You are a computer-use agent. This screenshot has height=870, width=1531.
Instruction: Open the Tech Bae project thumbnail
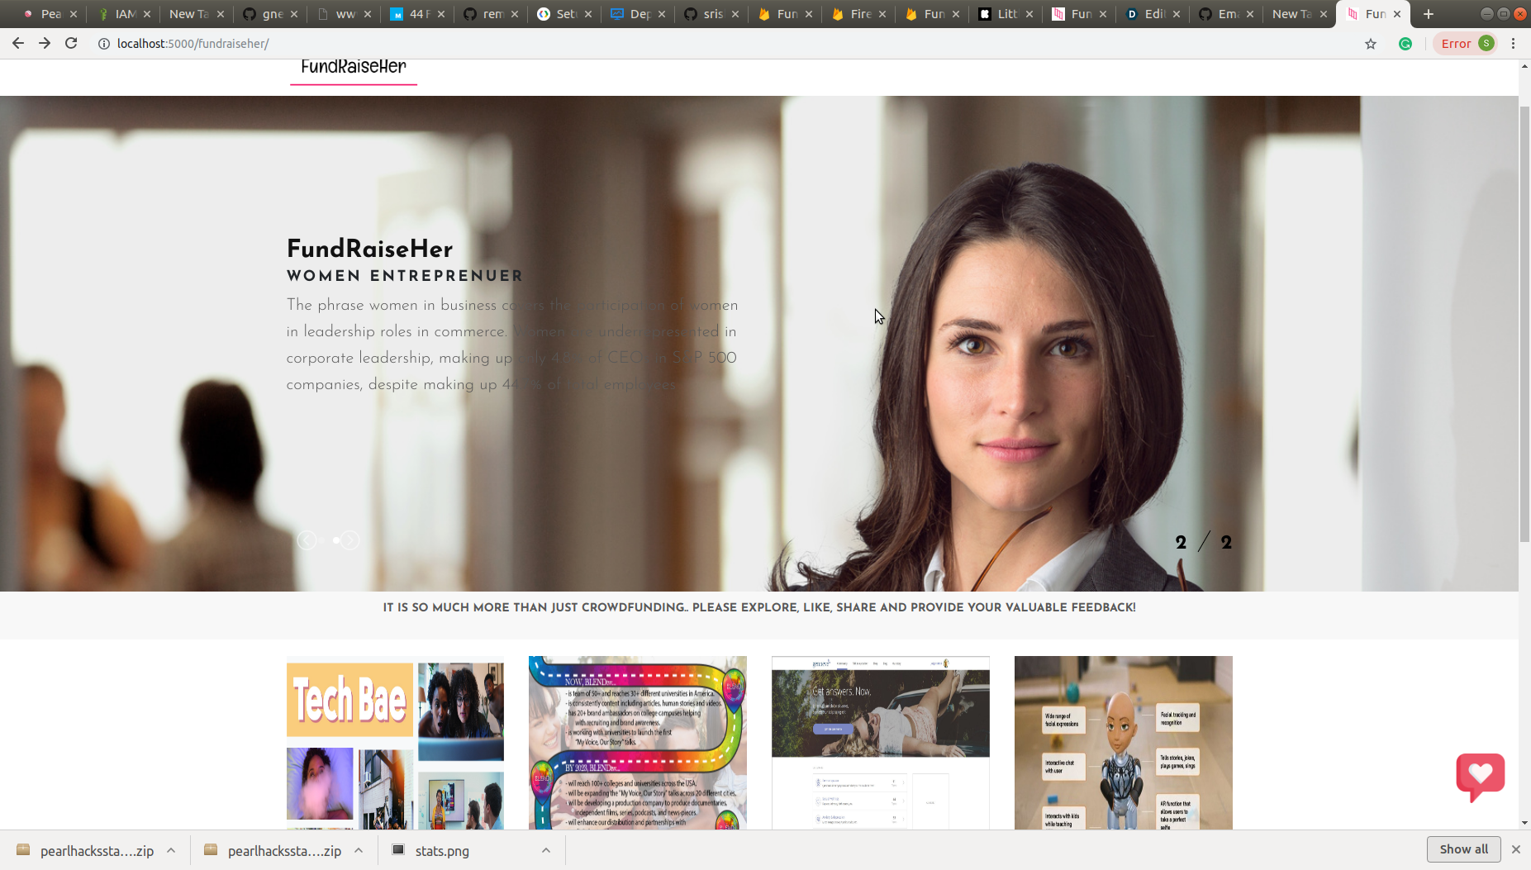pos(395,743)
